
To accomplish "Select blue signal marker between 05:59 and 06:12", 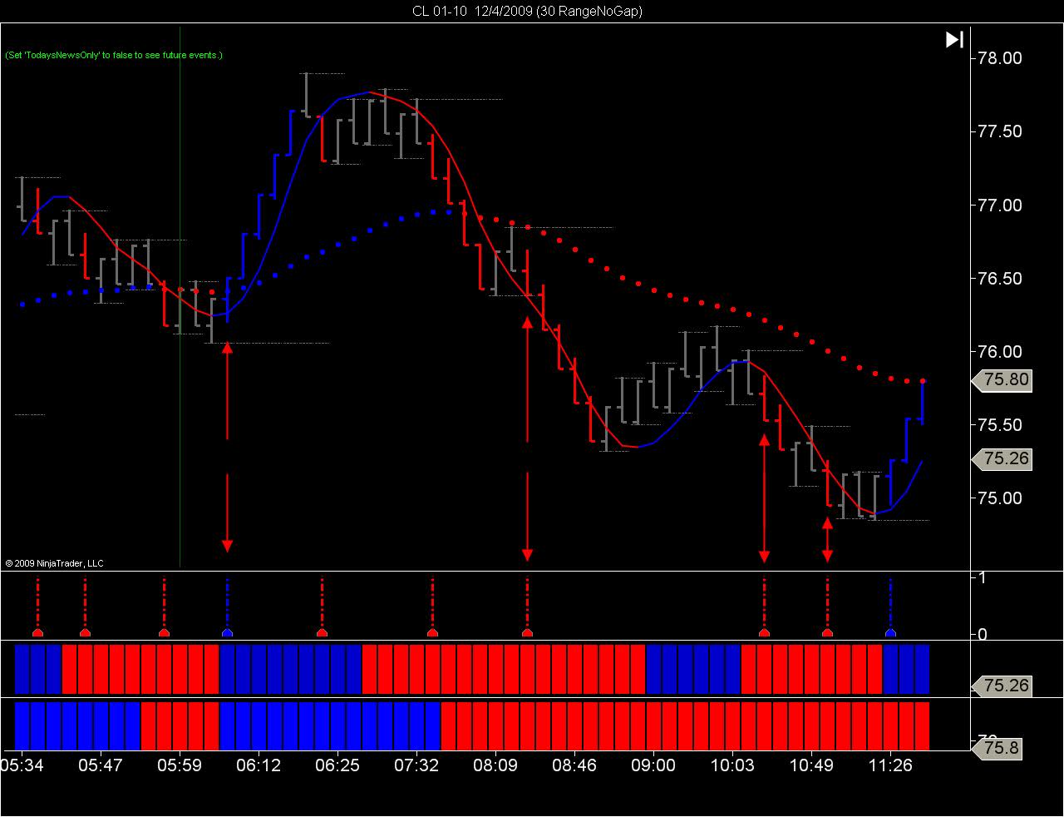I will point(227,633).
